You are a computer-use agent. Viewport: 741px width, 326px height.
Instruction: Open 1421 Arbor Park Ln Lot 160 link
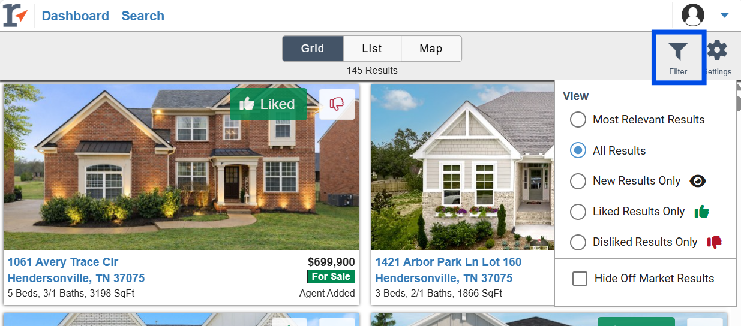tap(448, 262)
